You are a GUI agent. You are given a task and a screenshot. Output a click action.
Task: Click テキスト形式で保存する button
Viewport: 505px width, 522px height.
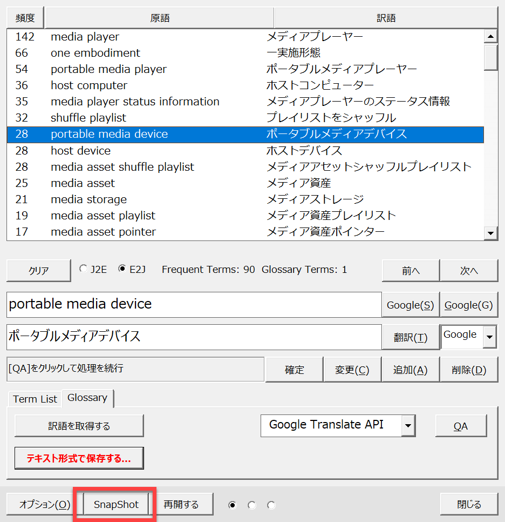(x=79, y=458)
